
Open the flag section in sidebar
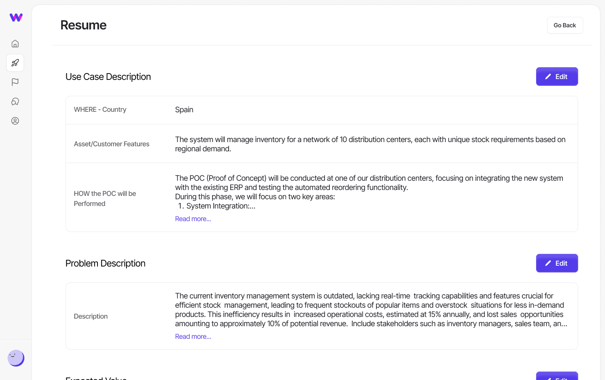[15, 82]
